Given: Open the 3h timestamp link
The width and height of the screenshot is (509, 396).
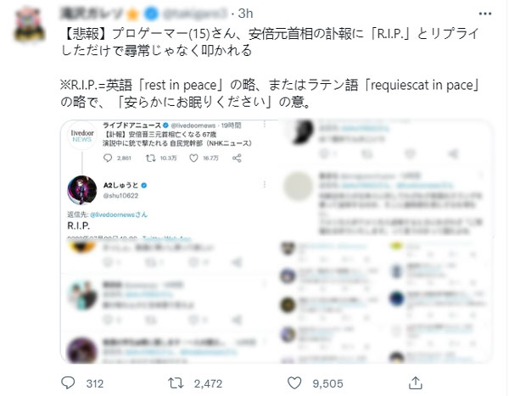Looking at the screenshot, I should click(x=245, y=14).
